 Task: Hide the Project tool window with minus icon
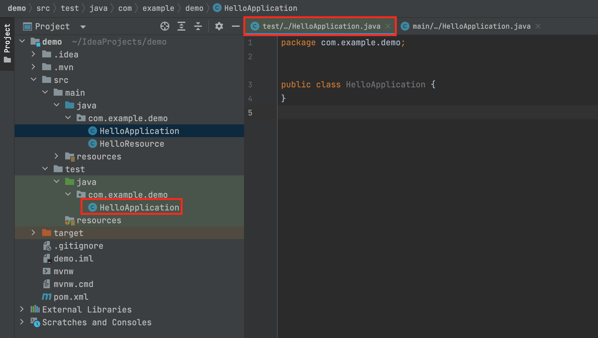click(x=236, y=26)
